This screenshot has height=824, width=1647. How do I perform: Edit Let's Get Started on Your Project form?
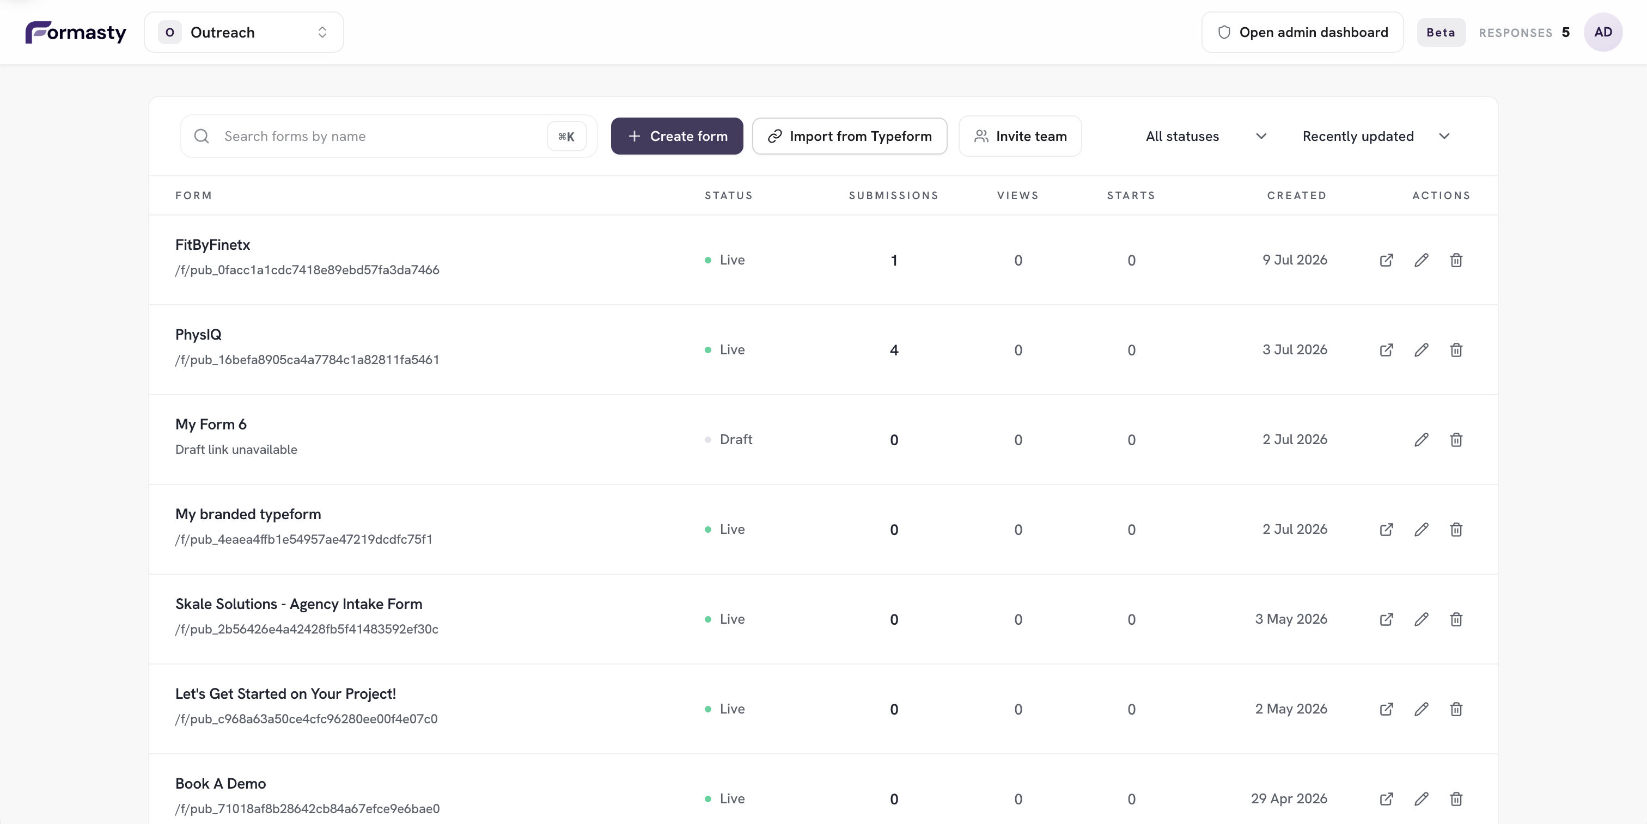click(x=1422, y=709)
